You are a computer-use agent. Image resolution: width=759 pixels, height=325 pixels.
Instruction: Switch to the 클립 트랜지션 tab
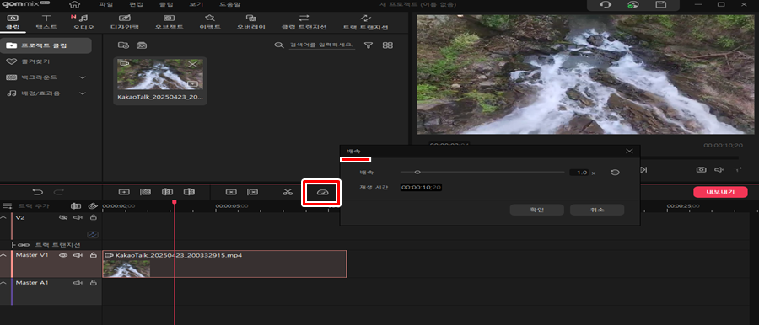click(304, 22)
